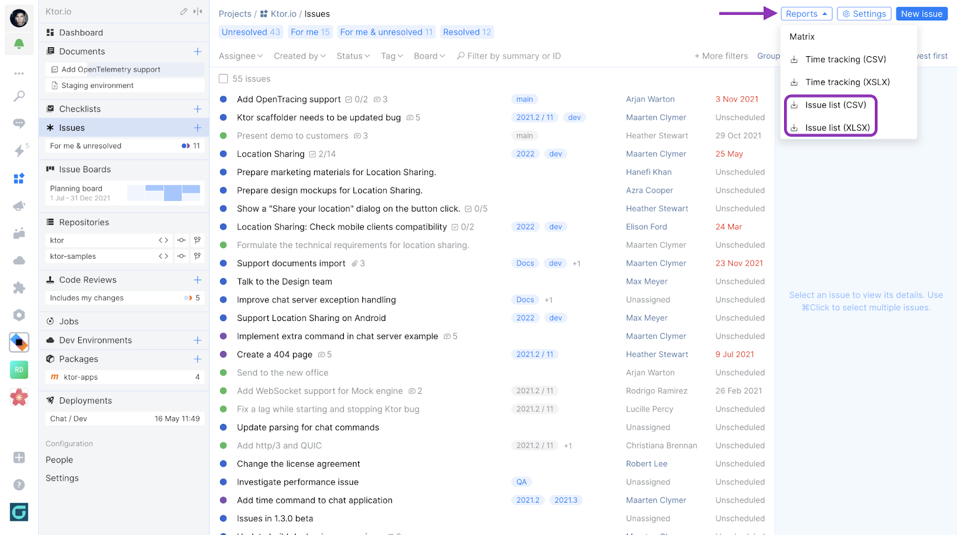Click the status dot of Investigate performance issue
The width and height of the screenshot is (957, 535).
click(223, 482)
